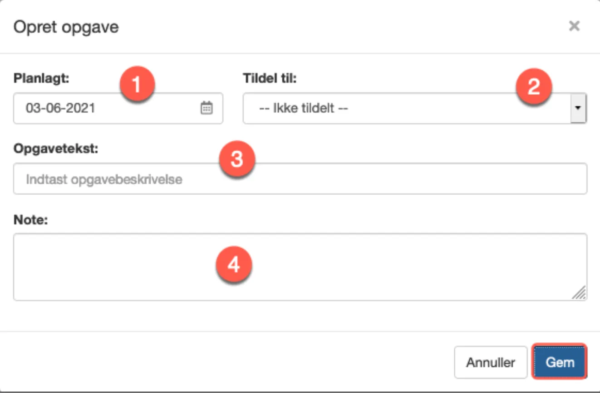Click the red badge numbered 4
This screenshot has width=600, height=393.
click(234, 266)
